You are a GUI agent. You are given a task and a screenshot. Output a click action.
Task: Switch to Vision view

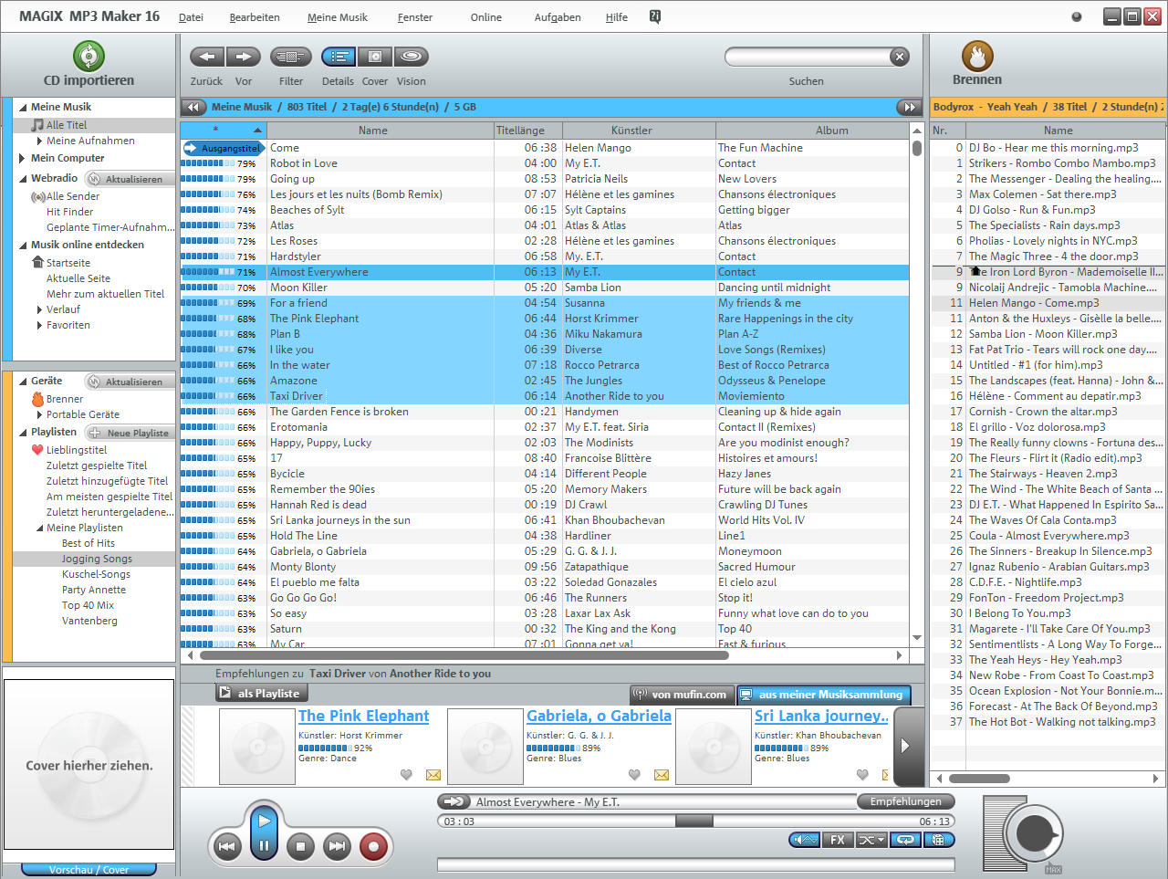tap(411, 57)
